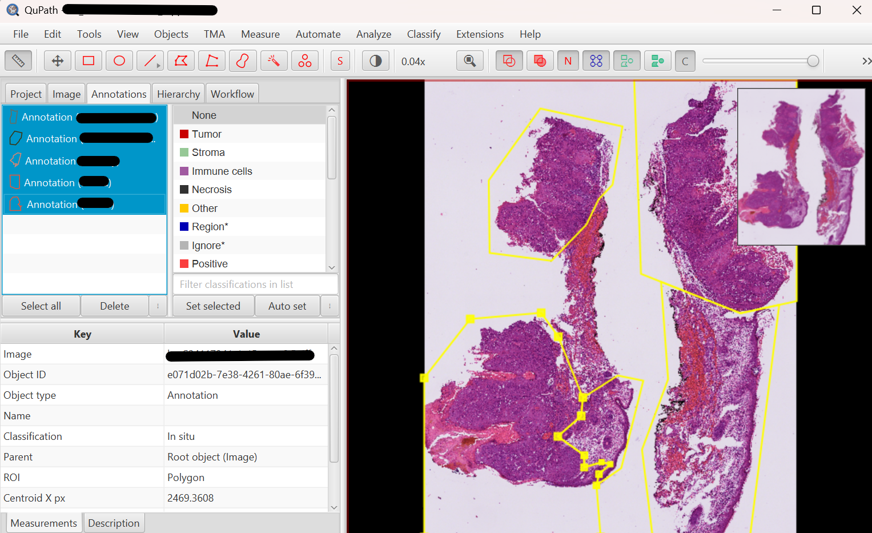The width and height of the screenshot is (872, 533).
Task: Choose the Other classification
Action: 250,209
